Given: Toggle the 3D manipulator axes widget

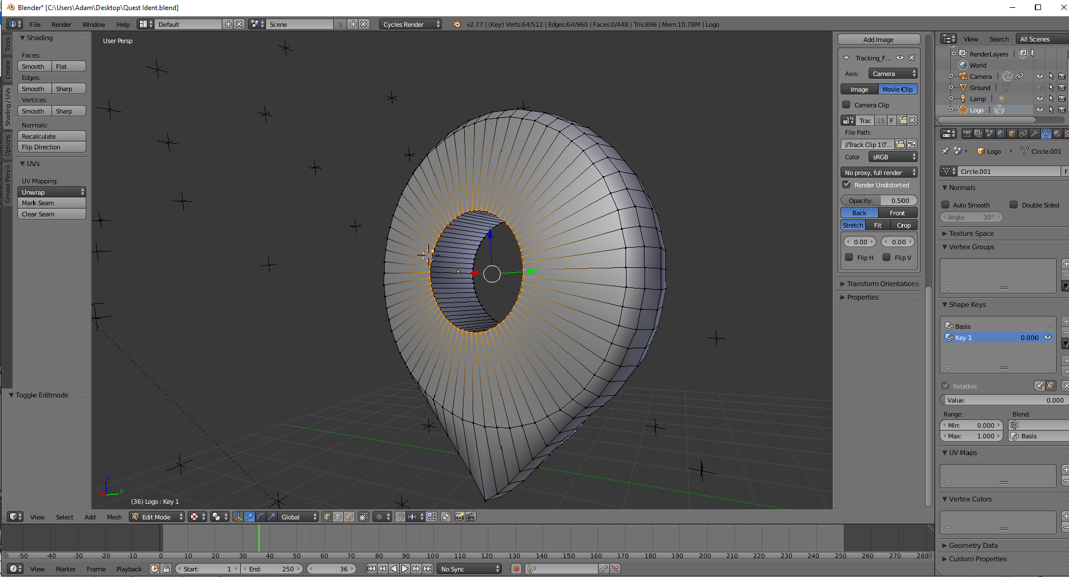Looking at the screenshot, I should tap(238, 517).
